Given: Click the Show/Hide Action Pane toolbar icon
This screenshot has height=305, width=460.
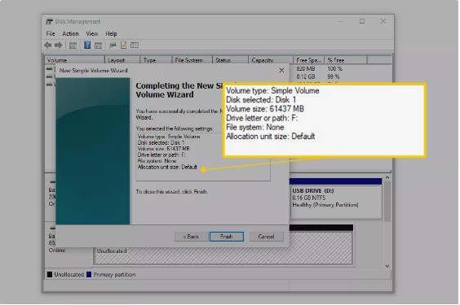Looking at the screenshot, I should 98,46.
